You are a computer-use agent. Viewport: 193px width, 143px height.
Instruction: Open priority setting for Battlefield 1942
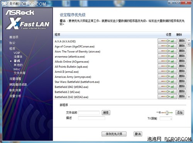[x=167, y=86]
